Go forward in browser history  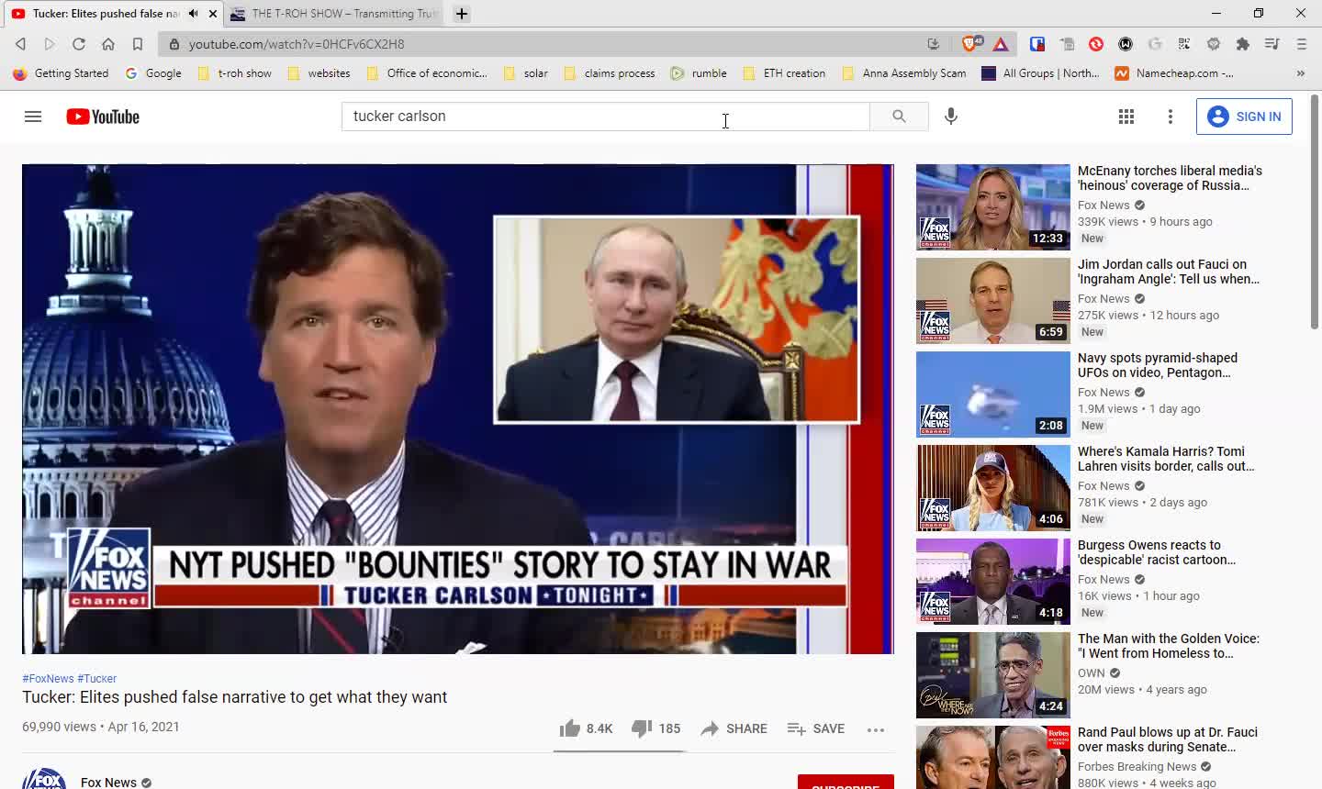(x=50, y=44)
